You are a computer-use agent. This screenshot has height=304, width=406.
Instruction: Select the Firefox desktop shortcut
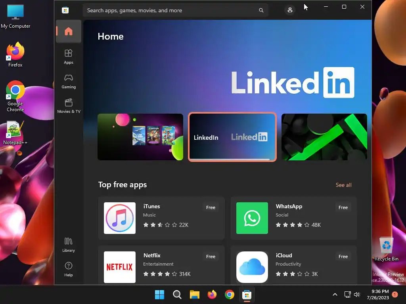click(15, 55)
